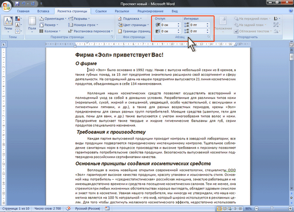Click the zoom slider handle
Image resolution: width=294 pixels, height=212 pixels.
pyautogui.click(x=272, y=208)
